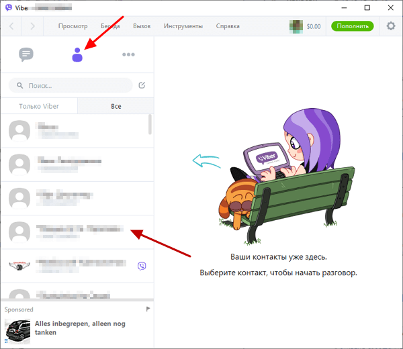Image resolution: width=403 pixels, height=349 pixels.
Task: Minimize the Viber window
Action: pyautogui.click(x=344, y=8)
